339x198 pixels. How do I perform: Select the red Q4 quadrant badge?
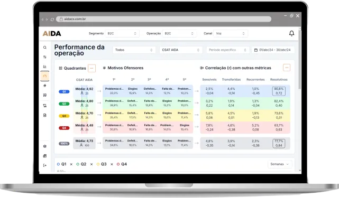click(64, 128)
